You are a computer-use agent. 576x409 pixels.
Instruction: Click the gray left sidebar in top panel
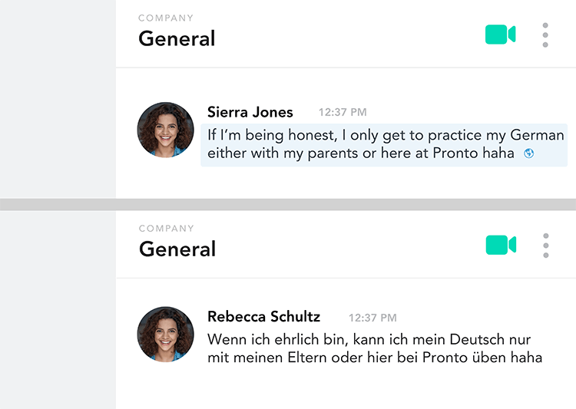point(58,99)
